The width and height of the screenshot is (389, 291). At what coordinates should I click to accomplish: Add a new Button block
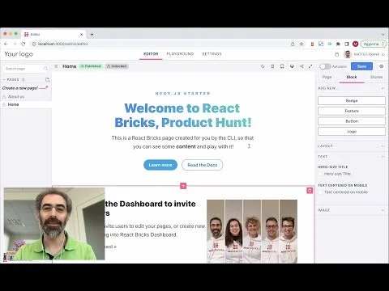pyautogui.click(x=352, y=121)
